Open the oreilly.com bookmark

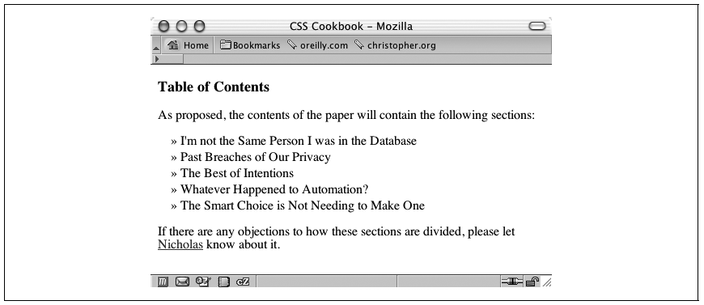point(317,45)
